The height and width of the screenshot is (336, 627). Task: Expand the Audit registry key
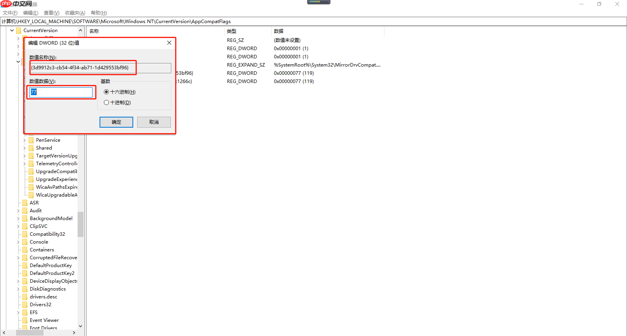coord(18,211)
